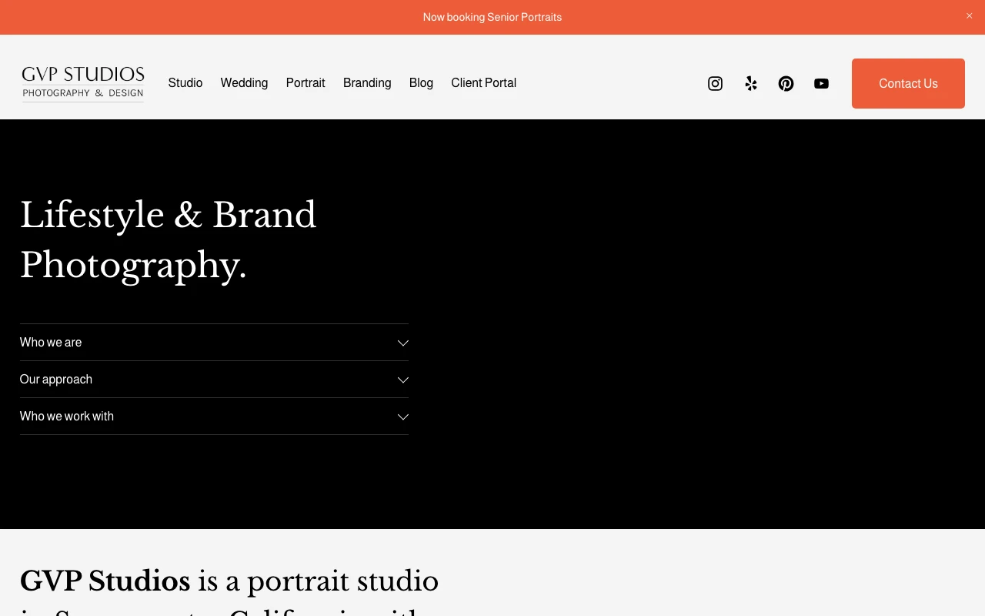This screenshot has width=985, height=616.
Task: Dismiss the Senior Portraits announcement bar
Action: [x=969, y=16]
